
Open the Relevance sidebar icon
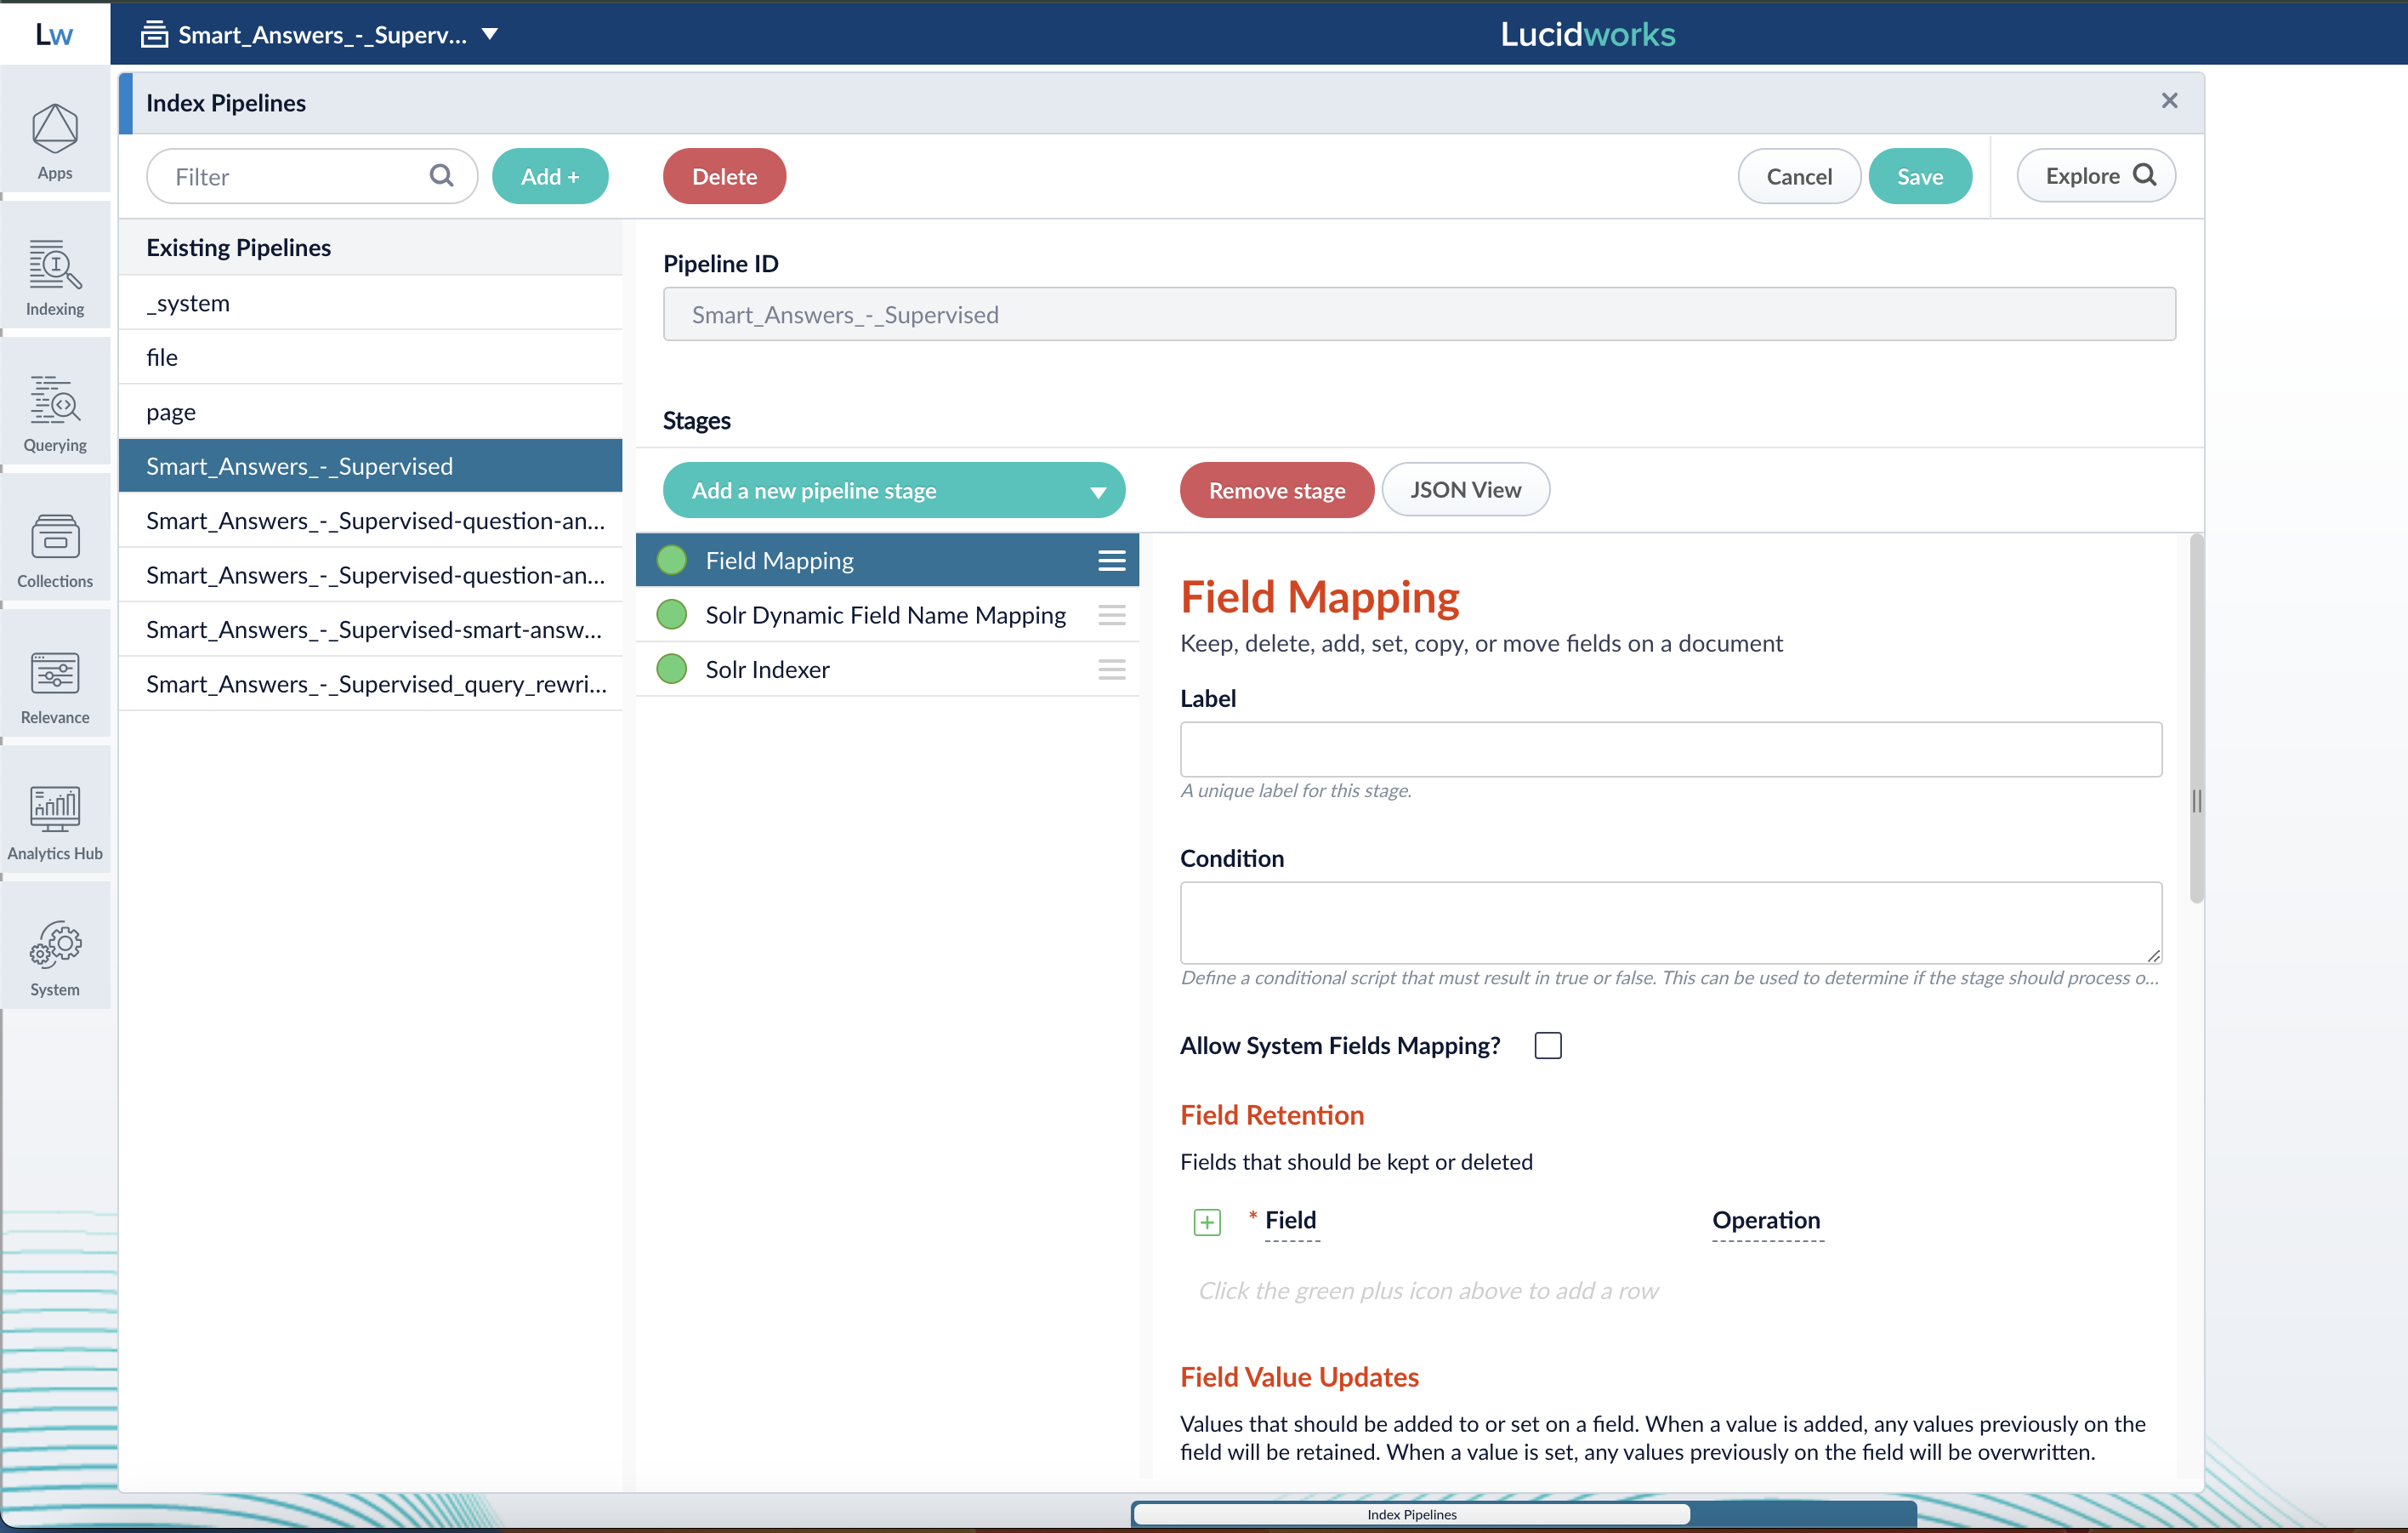point(55,685)
